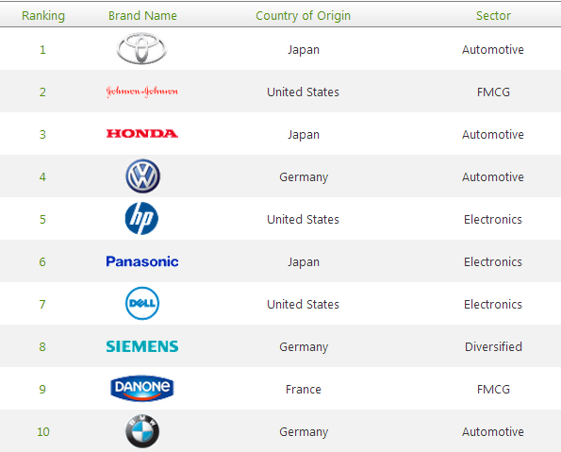Viewport: 561px width, 452px height.
Task: Click the Danone logo
Action: click(142, 388)
